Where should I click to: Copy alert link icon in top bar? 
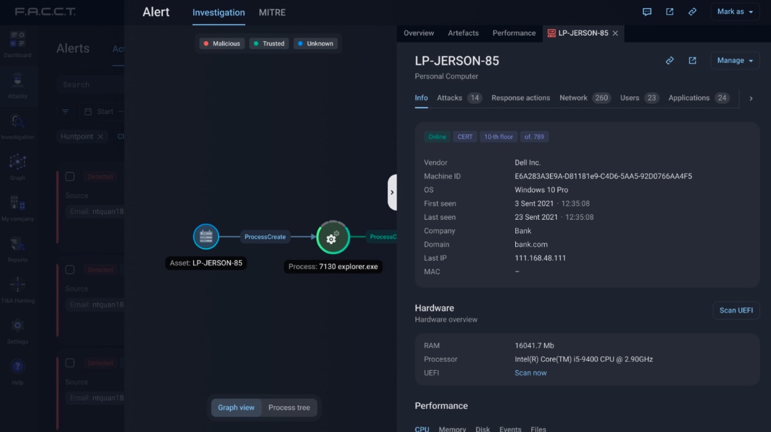[692, 12]
